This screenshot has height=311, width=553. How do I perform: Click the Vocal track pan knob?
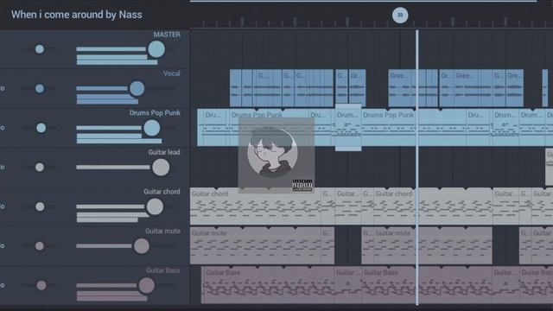coord(40,88)
